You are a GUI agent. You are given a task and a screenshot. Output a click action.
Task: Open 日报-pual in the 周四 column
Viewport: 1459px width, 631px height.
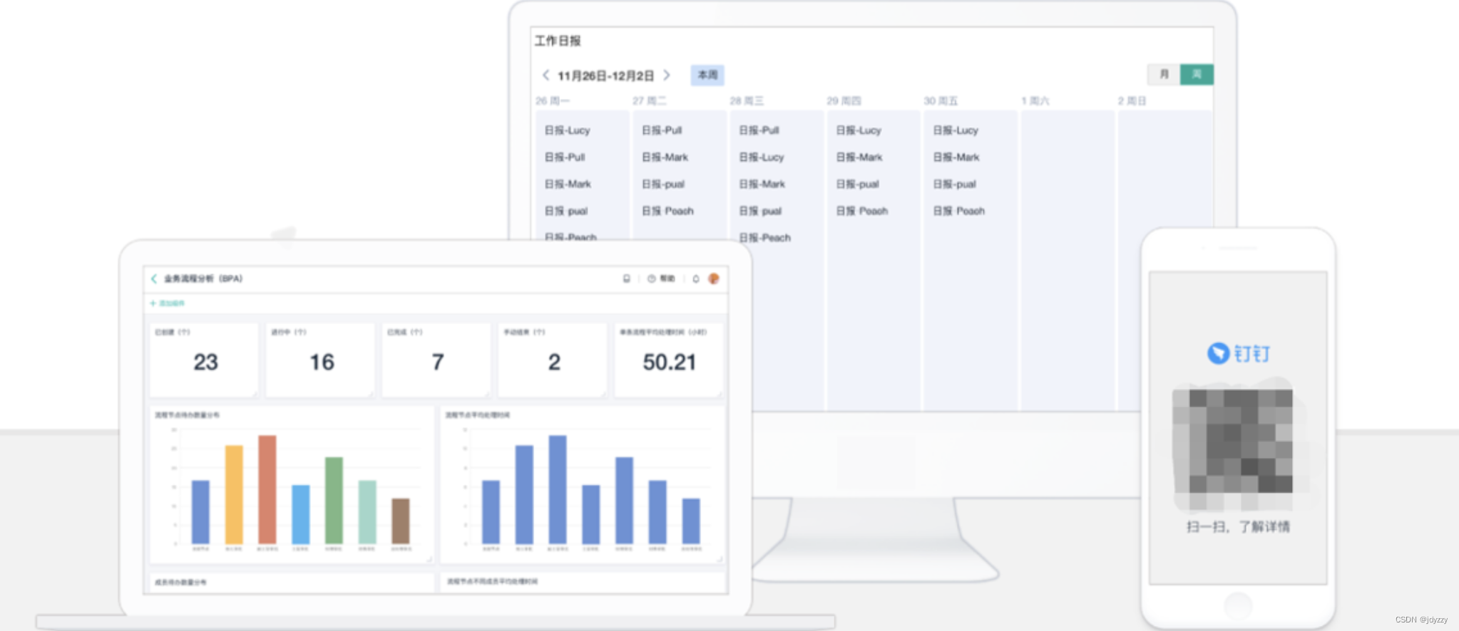858,184
